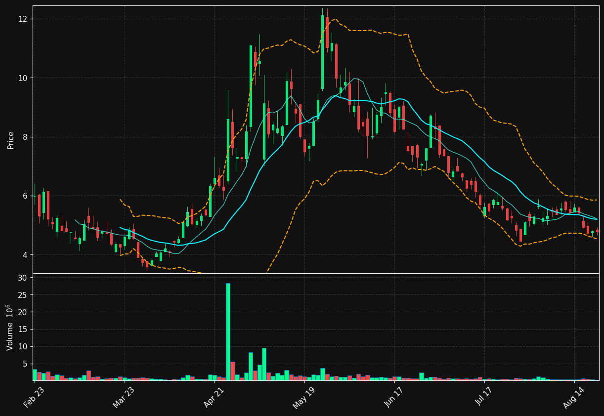Click the May 19 date label

303,398
